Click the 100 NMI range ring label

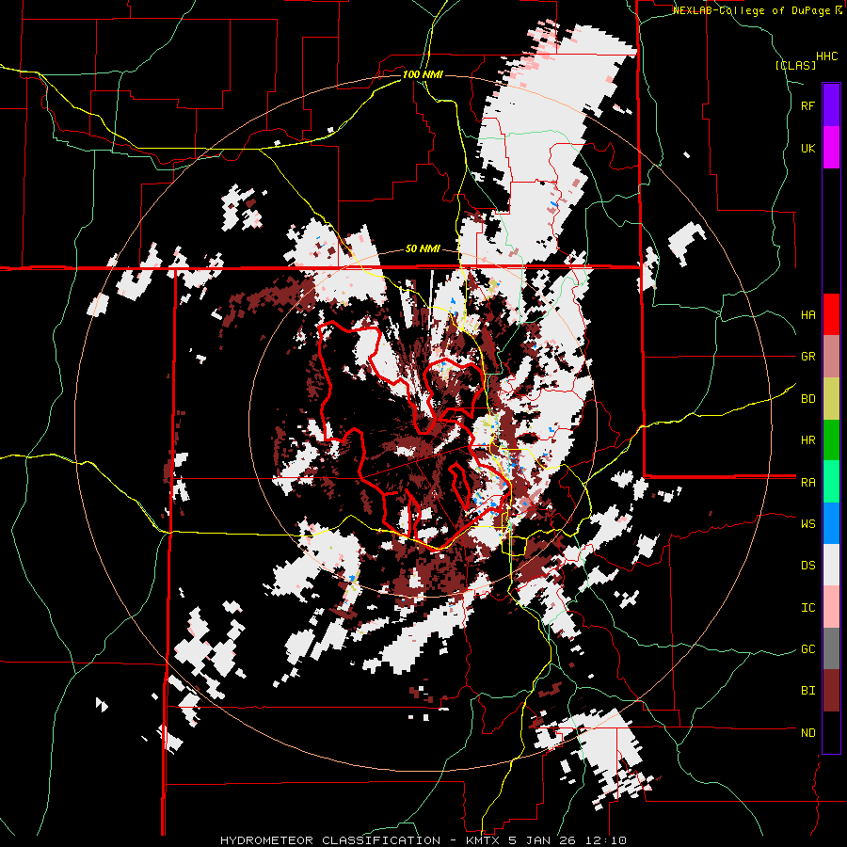point(423,74)
